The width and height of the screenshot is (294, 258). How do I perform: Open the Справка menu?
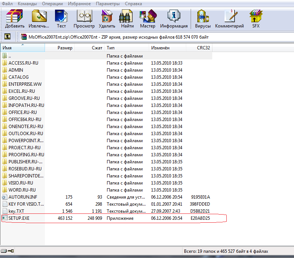click(x=133, y=4)
